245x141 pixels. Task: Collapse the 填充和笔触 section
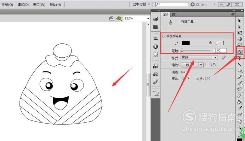click(x=164, y=36)
